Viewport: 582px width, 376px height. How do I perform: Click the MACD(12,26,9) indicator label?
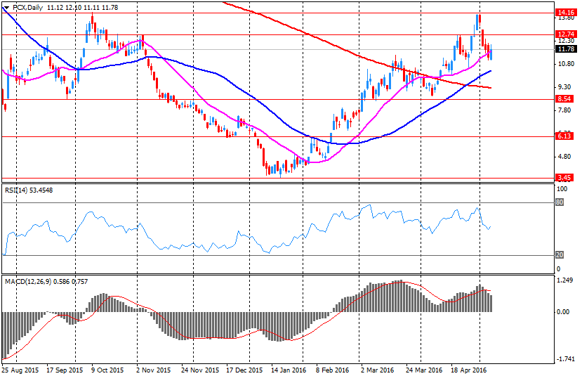point(32,281)
